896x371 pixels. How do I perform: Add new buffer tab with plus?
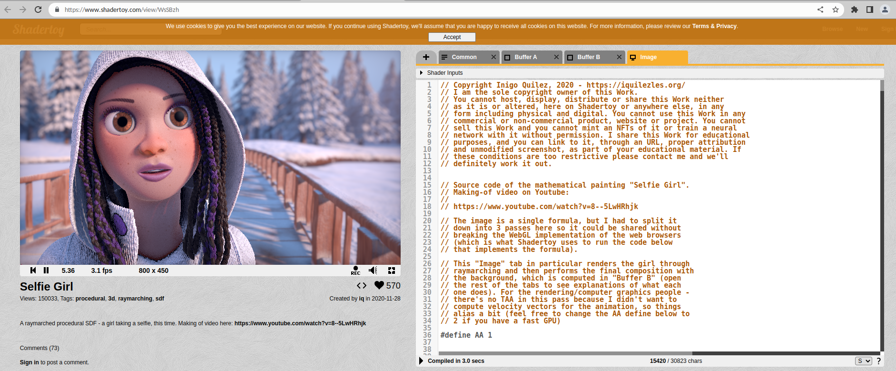426,57
